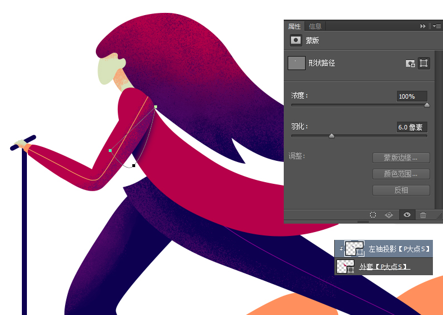Click the 蒙版边缘 button

point(401,157)
